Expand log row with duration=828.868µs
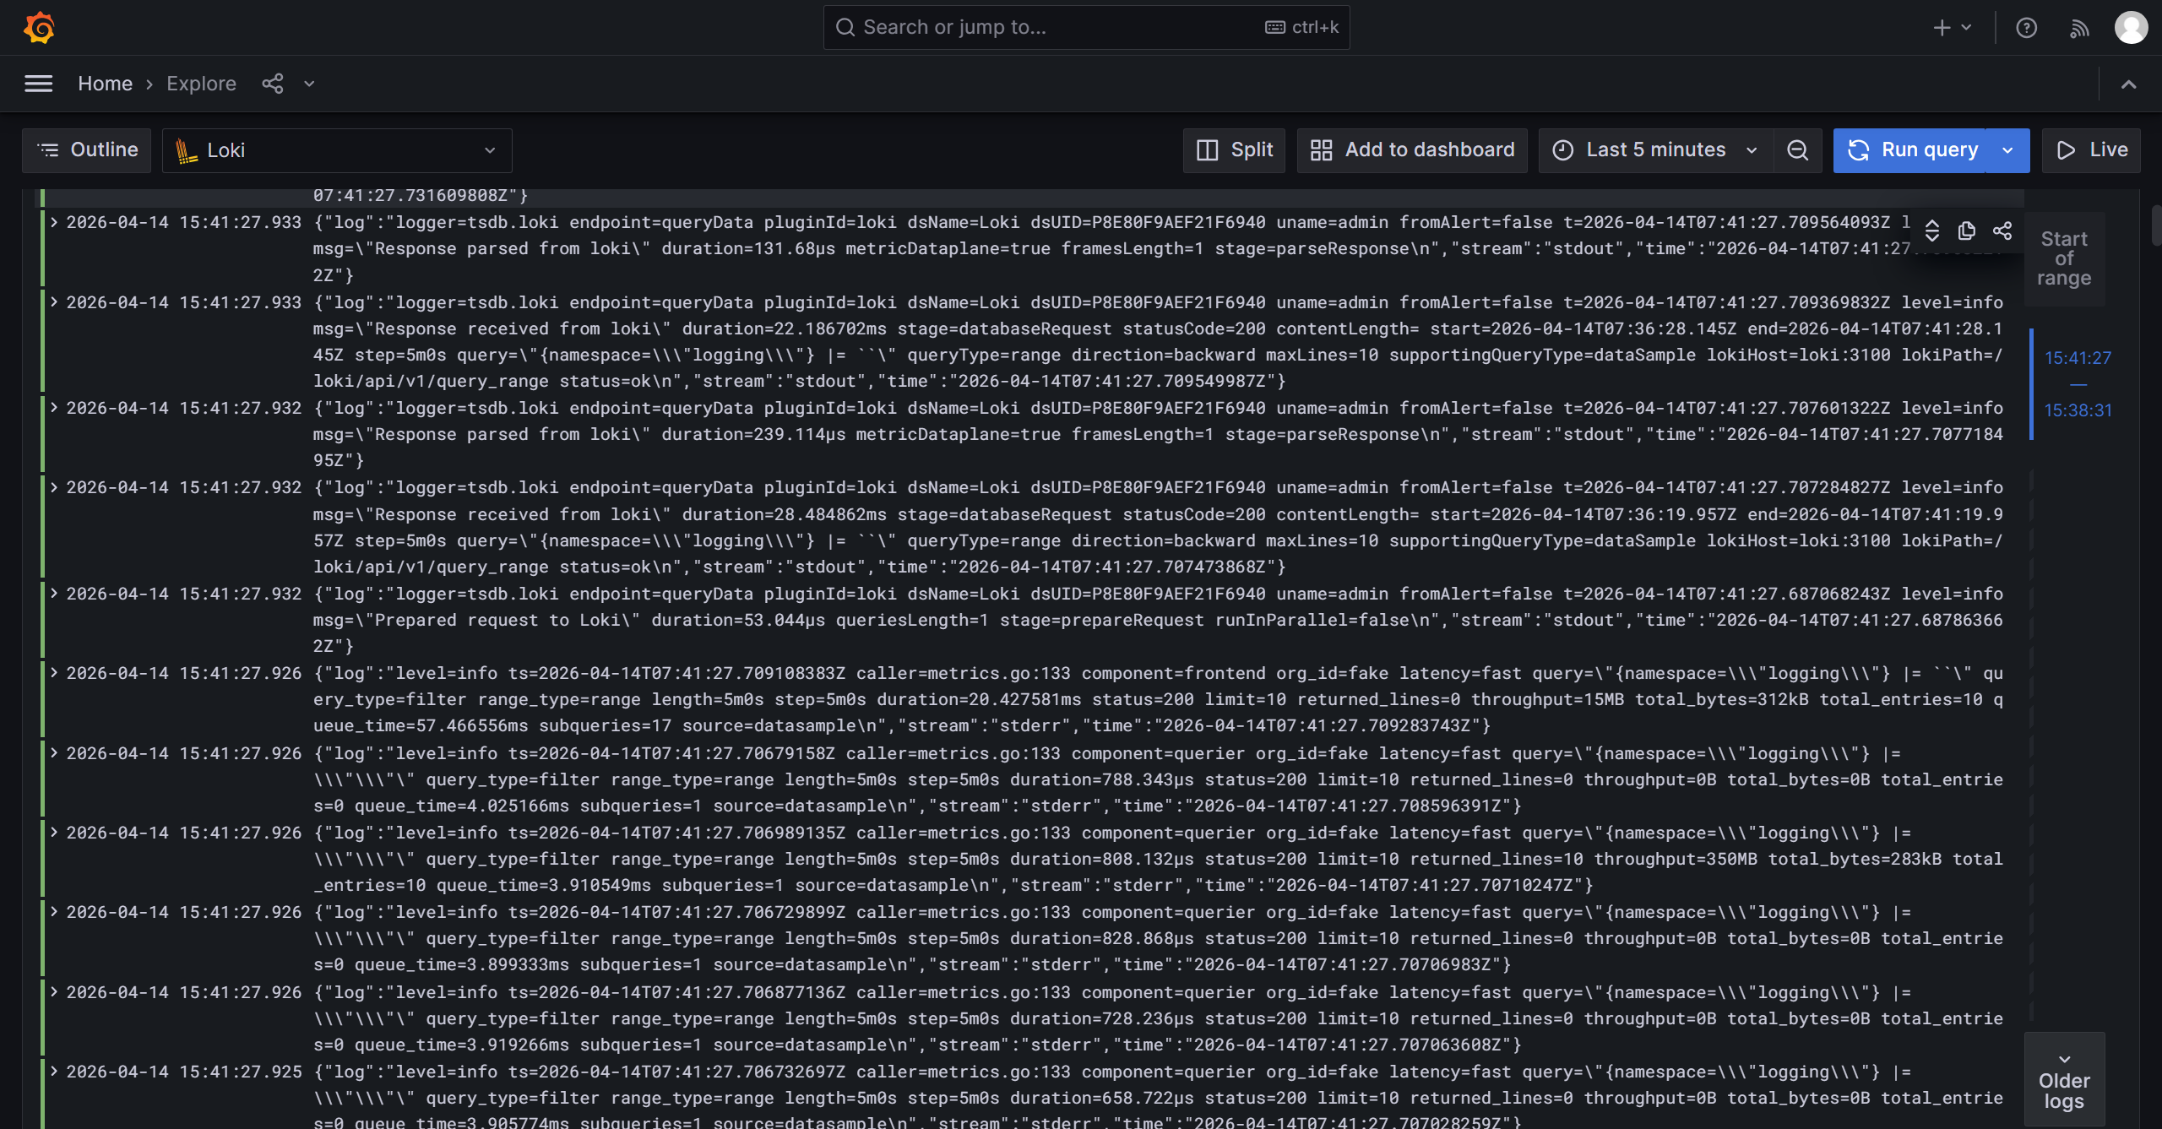The height and width of the screenshot is (1129, 2162). 54,911
